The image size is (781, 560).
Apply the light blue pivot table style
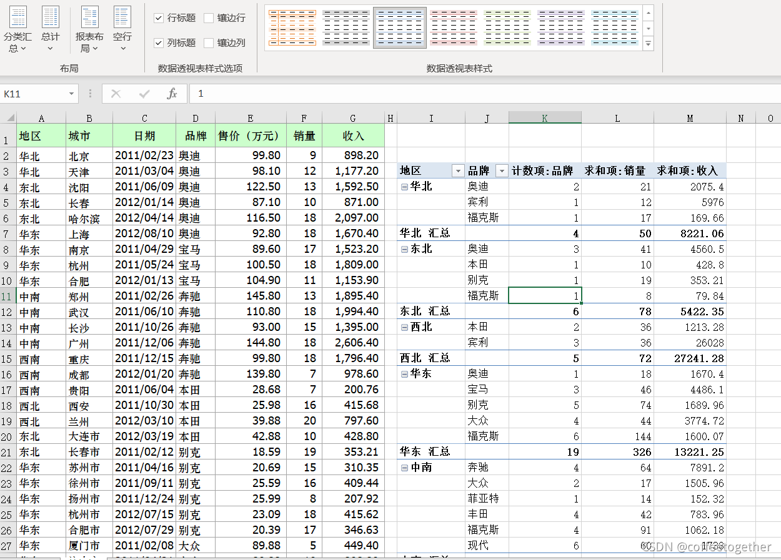pos(615,28)
